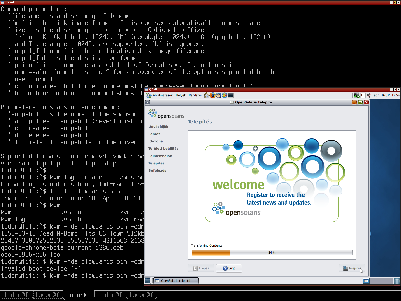Open the trash icon in bottom panel
The width and height of the screenshot is (401, 301).
click(397, 281)
